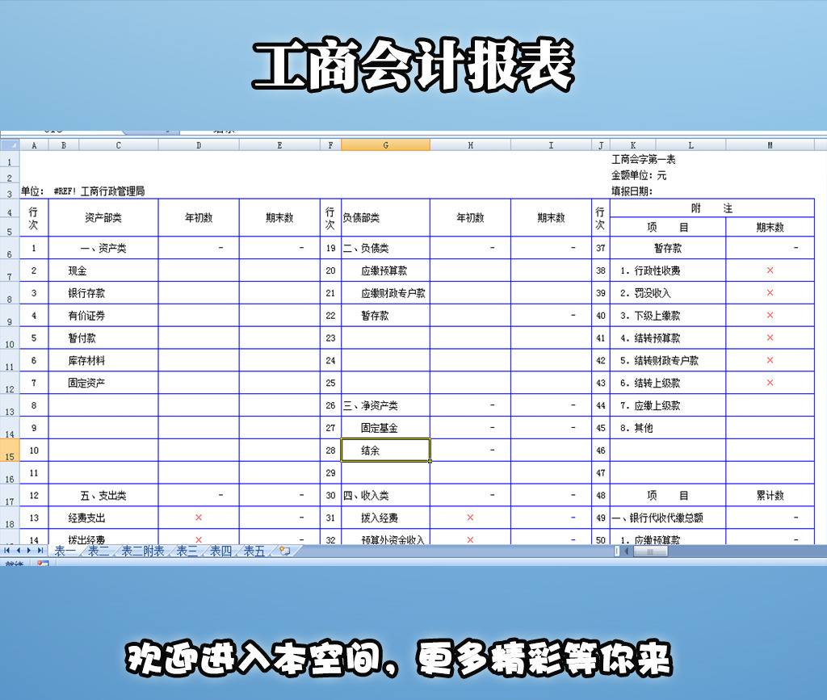Click the first-sheet navigation arrow
827x700 pixels.
click(6, 550)
